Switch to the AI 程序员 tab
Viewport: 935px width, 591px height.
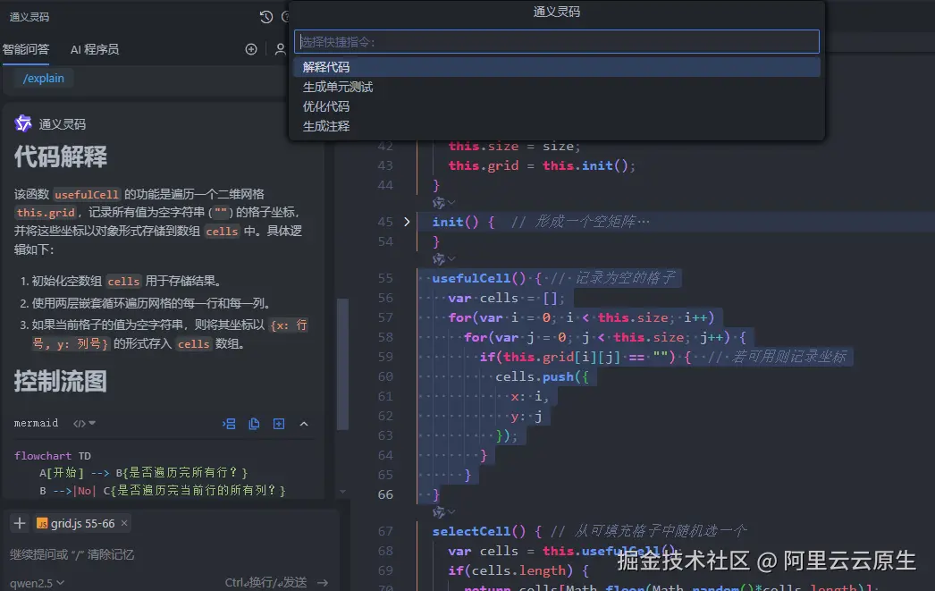94,49
